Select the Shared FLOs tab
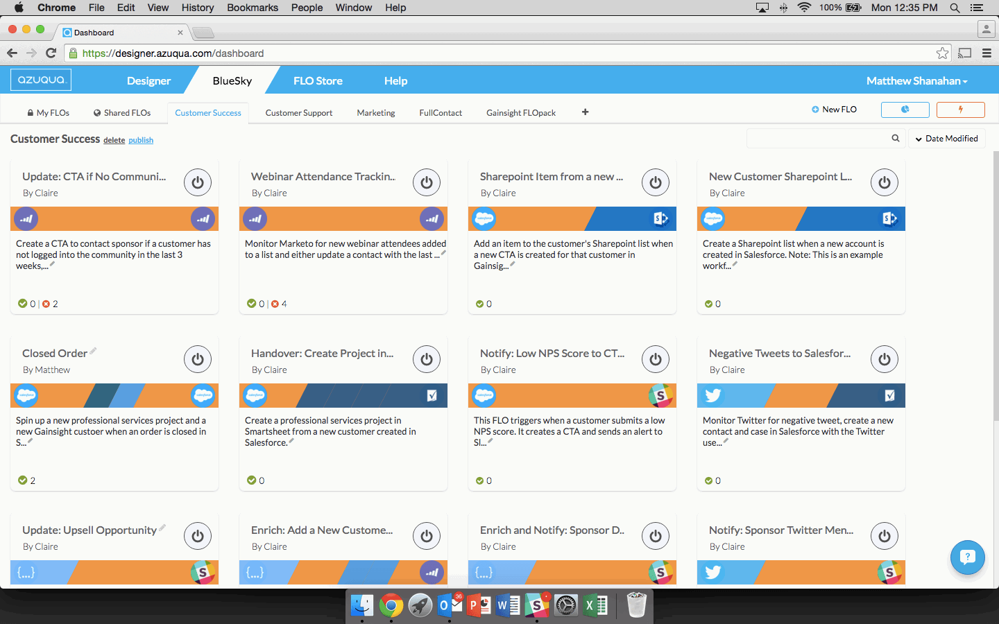Image resolution: width=999 pixels, height=624 pixels. [x=122, y=112]
